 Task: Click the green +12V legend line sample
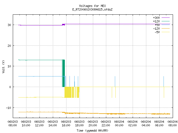[165, 21]
